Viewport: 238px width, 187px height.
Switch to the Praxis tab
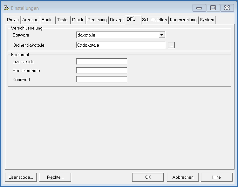(x=13, y=20)
